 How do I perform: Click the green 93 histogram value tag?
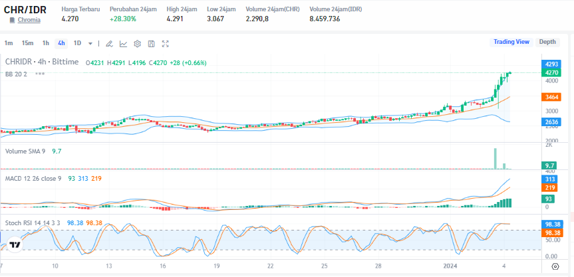coord(547,199)
